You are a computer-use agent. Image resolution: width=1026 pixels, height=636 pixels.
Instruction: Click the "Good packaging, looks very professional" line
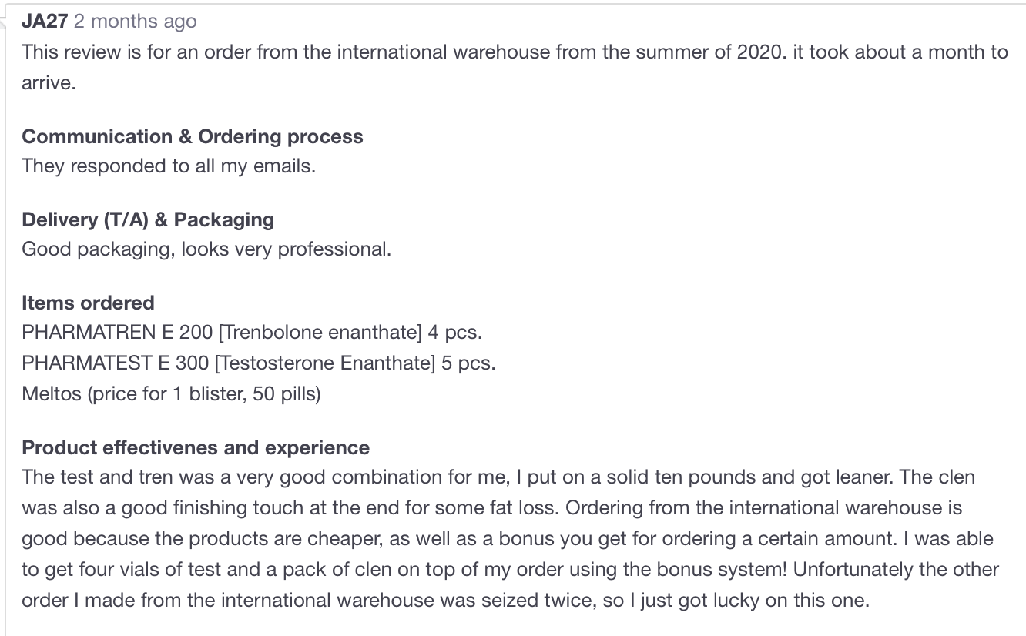pyautogui.click(x=206, y=249)
